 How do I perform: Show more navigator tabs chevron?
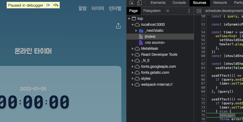click(168, 11)
